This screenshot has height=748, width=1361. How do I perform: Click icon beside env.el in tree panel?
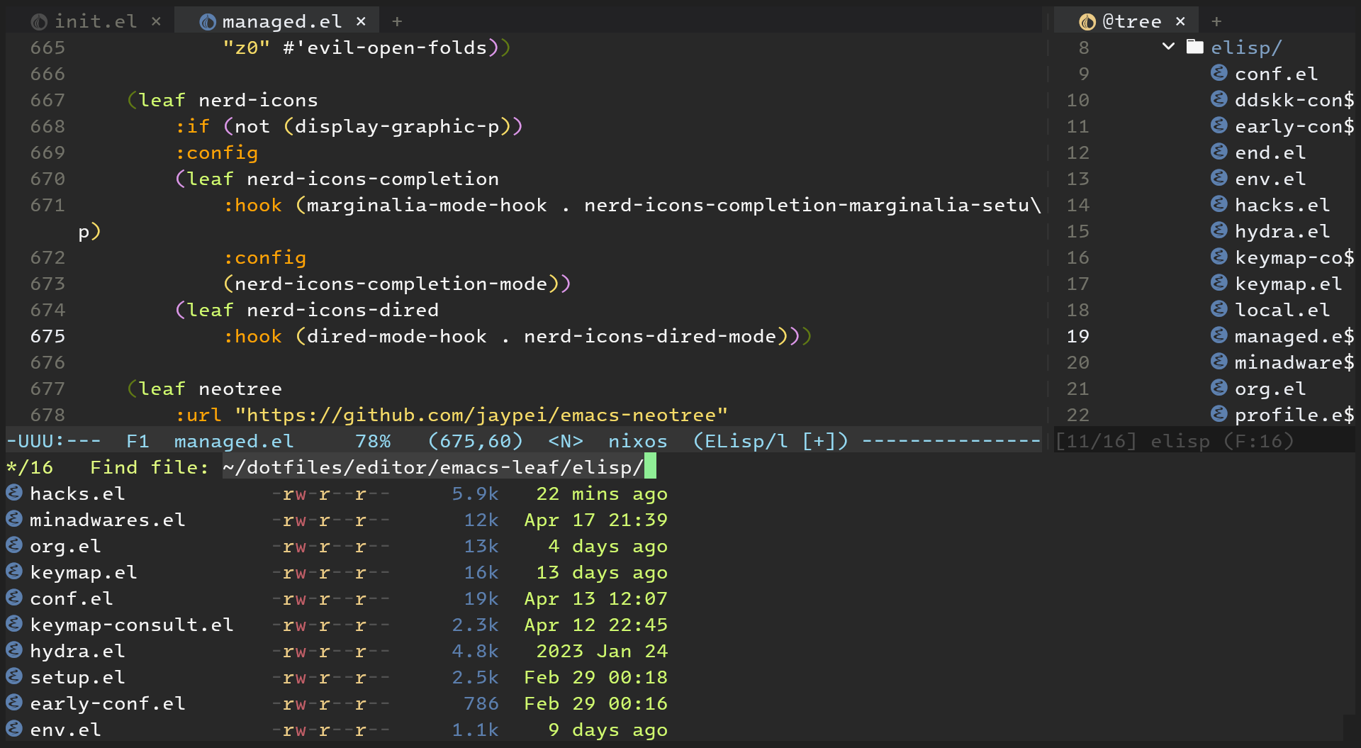[x=1219, y=178]
